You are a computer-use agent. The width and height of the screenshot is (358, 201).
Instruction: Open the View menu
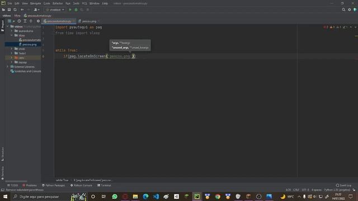click(x=25, y=3)
